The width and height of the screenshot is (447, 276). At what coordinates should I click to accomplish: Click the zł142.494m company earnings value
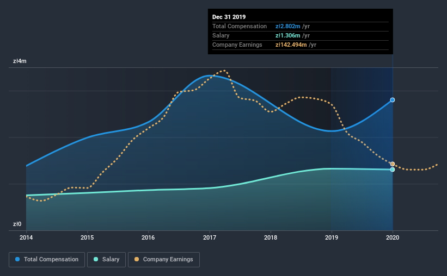point(291,45)
